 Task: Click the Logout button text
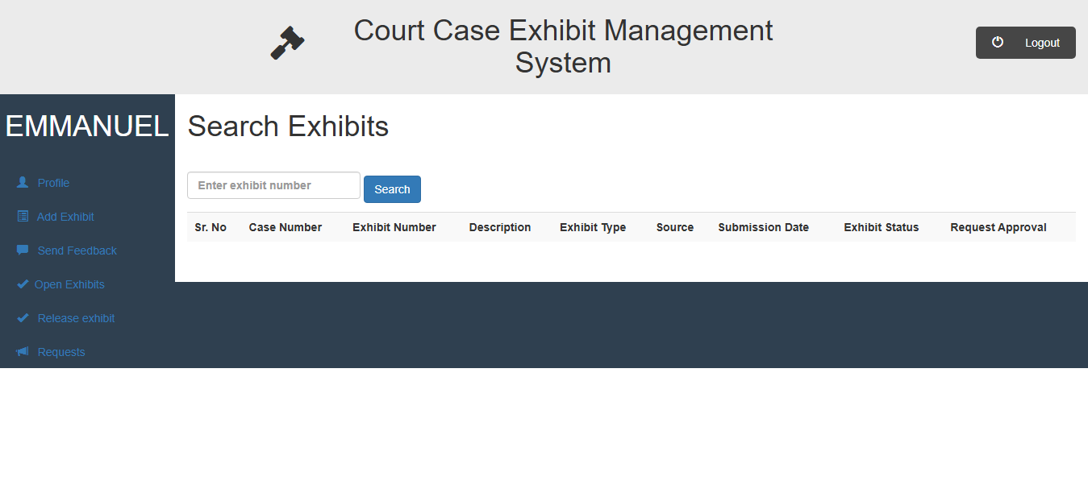[1042, 43]
